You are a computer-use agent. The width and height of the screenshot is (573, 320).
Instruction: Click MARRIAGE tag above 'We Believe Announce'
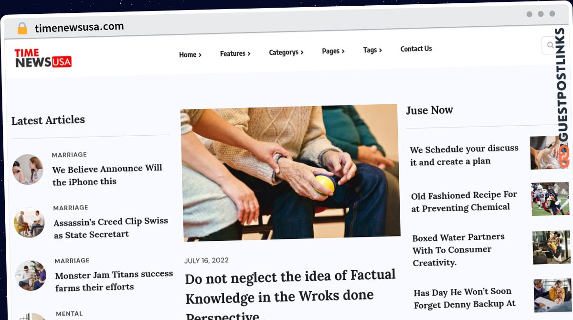(69, 155)
